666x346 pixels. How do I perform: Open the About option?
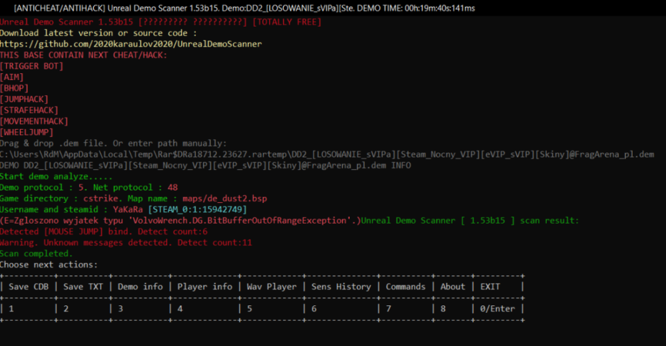(x=452, y=286)
